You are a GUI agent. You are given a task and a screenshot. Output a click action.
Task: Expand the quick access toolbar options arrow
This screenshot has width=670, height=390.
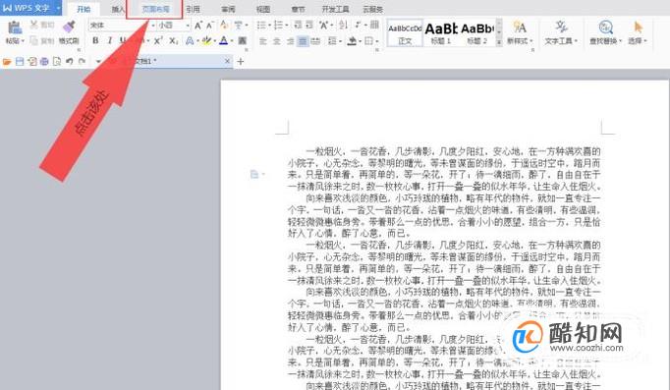pyautogui.click(x=98, y=62)
